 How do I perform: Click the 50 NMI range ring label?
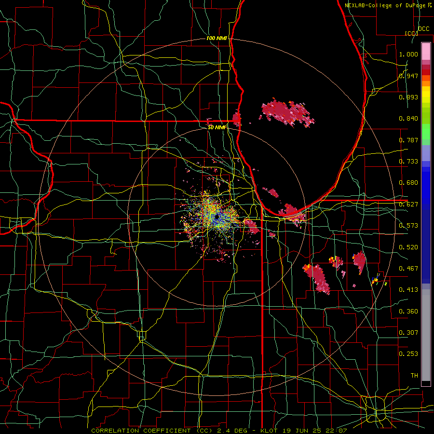tap(217, 127)
